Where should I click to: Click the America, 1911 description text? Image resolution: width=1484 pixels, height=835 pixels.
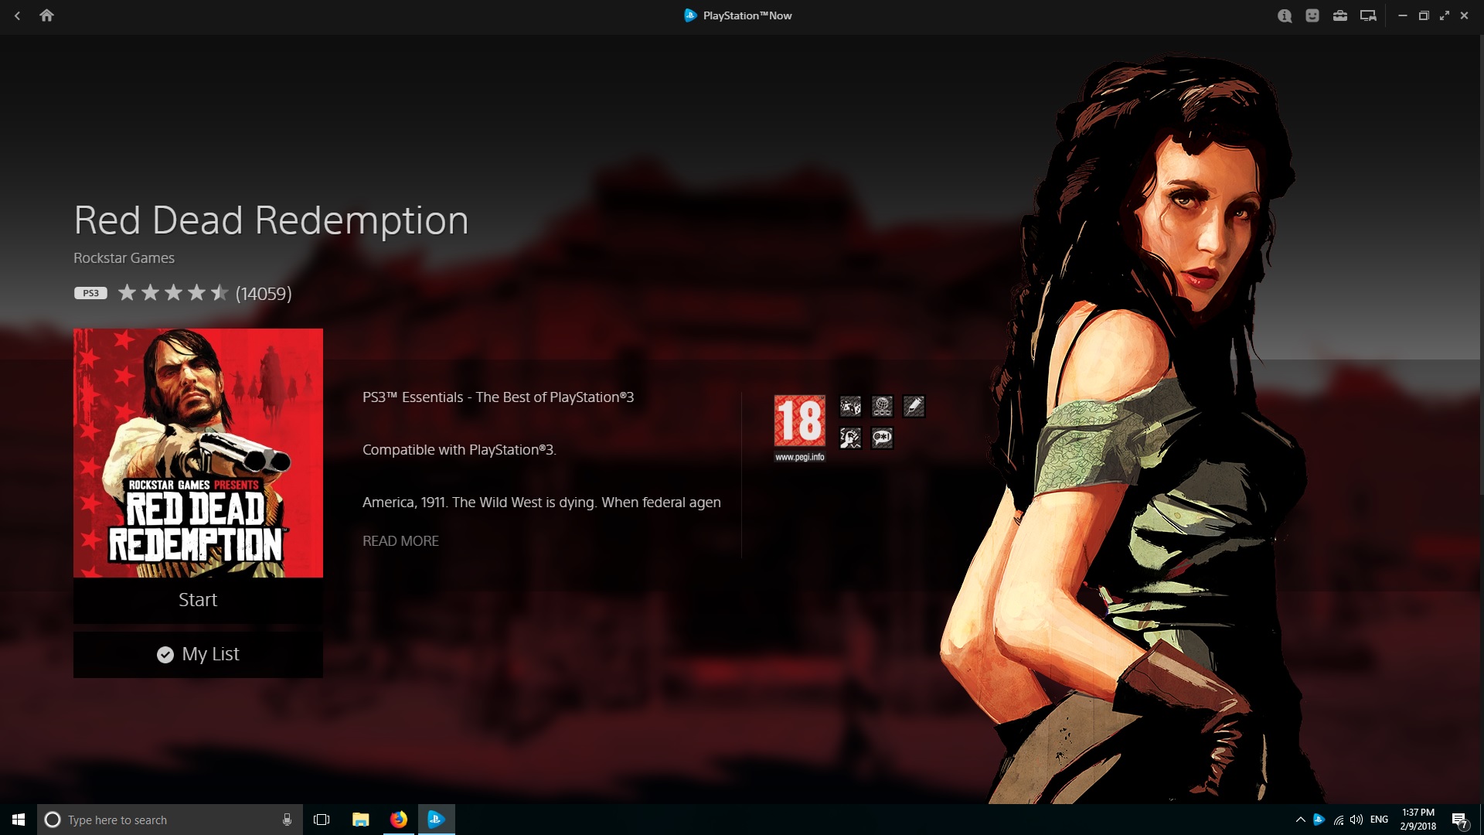542,503
